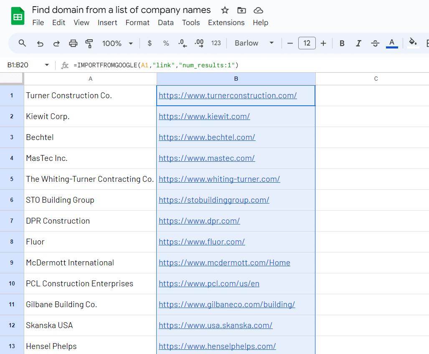
Task: Toggle italic text formatting
Action: (358, 43)
